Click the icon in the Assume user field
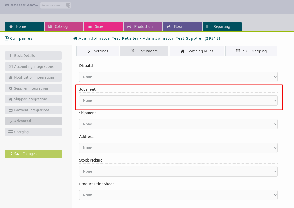 click(x=68, y=5)
